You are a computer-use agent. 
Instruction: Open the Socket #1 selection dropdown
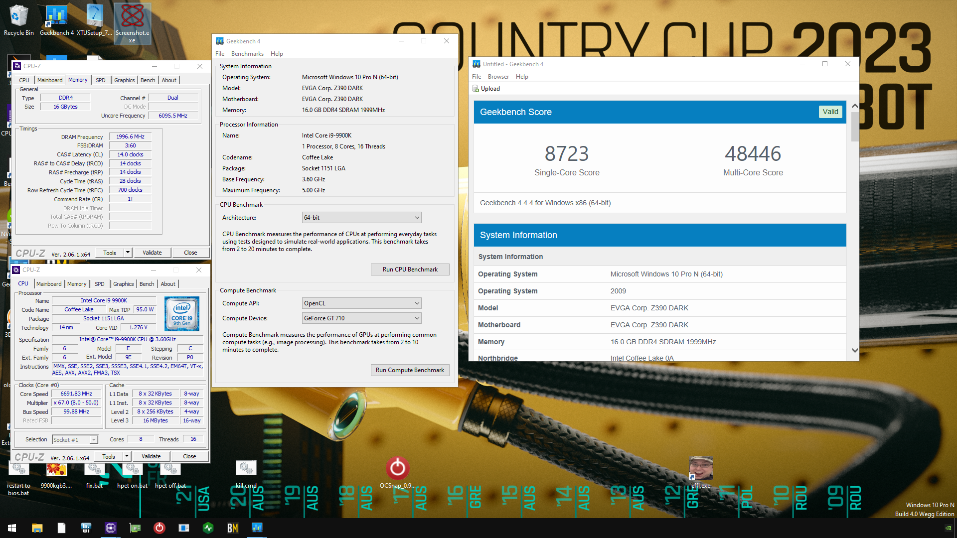(75, 440)
